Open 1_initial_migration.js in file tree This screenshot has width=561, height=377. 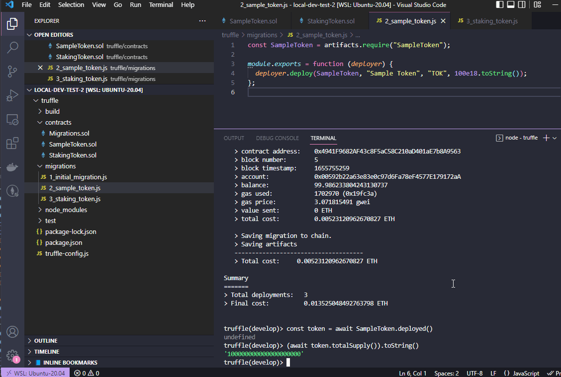pos(78,177)
